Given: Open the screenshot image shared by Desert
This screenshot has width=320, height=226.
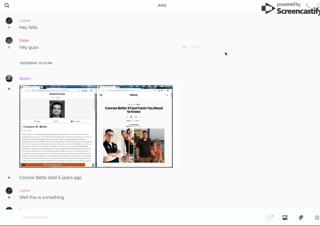Looking at the screenshot, I should pos(96,126).
